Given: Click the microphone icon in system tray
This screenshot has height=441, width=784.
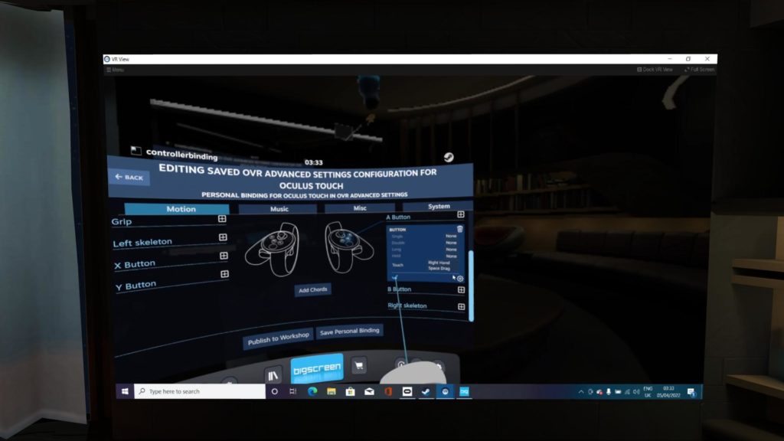Looking at the screenshot, I should click(x=609, y=392).
